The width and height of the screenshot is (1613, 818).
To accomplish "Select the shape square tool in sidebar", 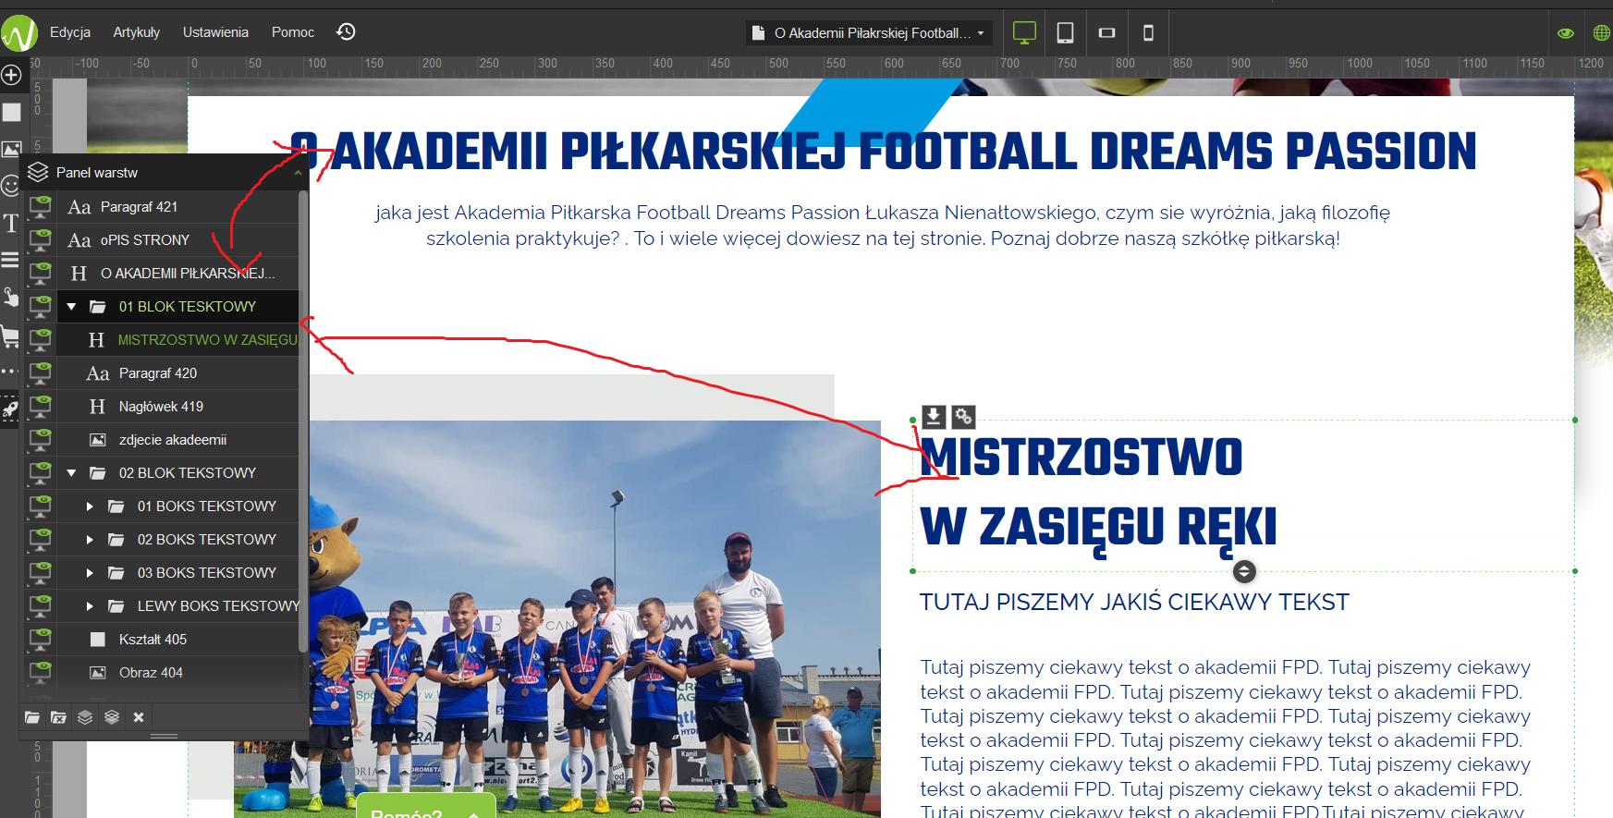I will [11, 112].
